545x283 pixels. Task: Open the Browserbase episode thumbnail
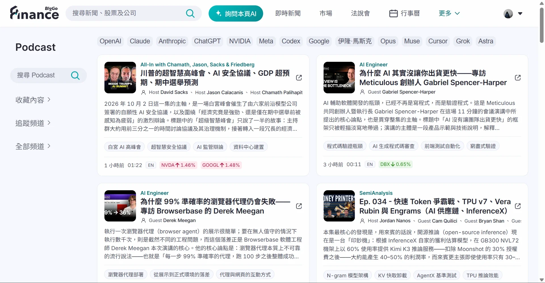click(120, 206)
